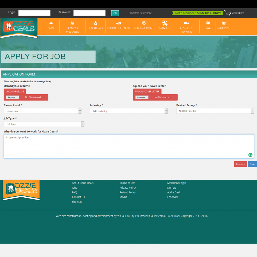This screenshot has height=257, width=257.
Task: Focus the Password input field
Action: tap(89, 13)
